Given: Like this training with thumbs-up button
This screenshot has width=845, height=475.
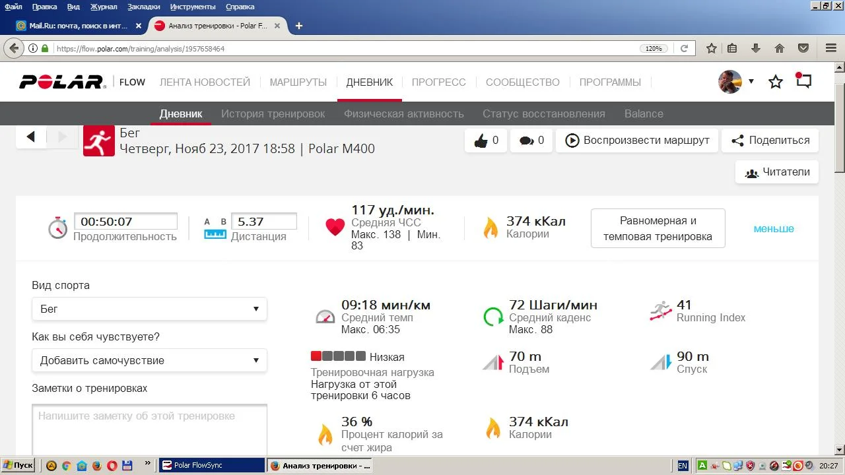Looking at the screenshot, I should coord(486,141).
